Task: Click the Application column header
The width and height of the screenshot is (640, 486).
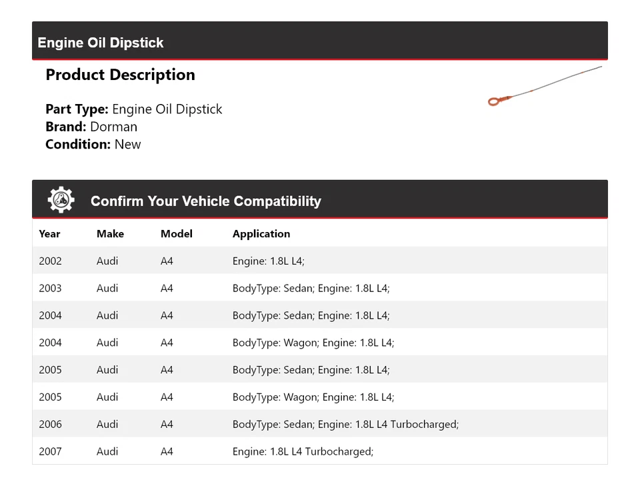Action: (x=261, y=234)
